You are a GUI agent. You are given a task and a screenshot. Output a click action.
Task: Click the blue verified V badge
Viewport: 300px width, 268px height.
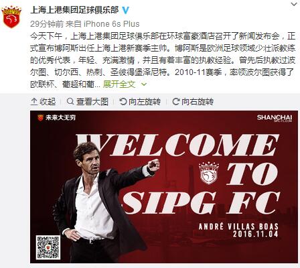click(126, 10)
